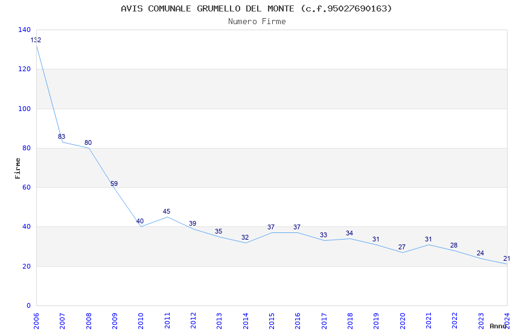Click x-axis year 2013

[219, 321]
